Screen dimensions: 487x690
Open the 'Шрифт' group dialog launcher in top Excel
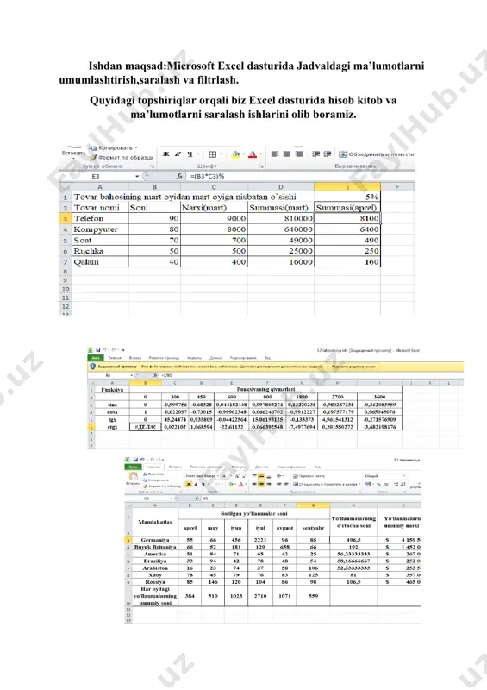pyautogui.click(x=260, y=166)
